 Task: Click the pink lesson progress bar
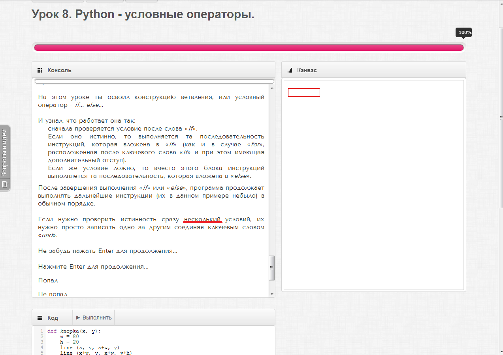249,48
